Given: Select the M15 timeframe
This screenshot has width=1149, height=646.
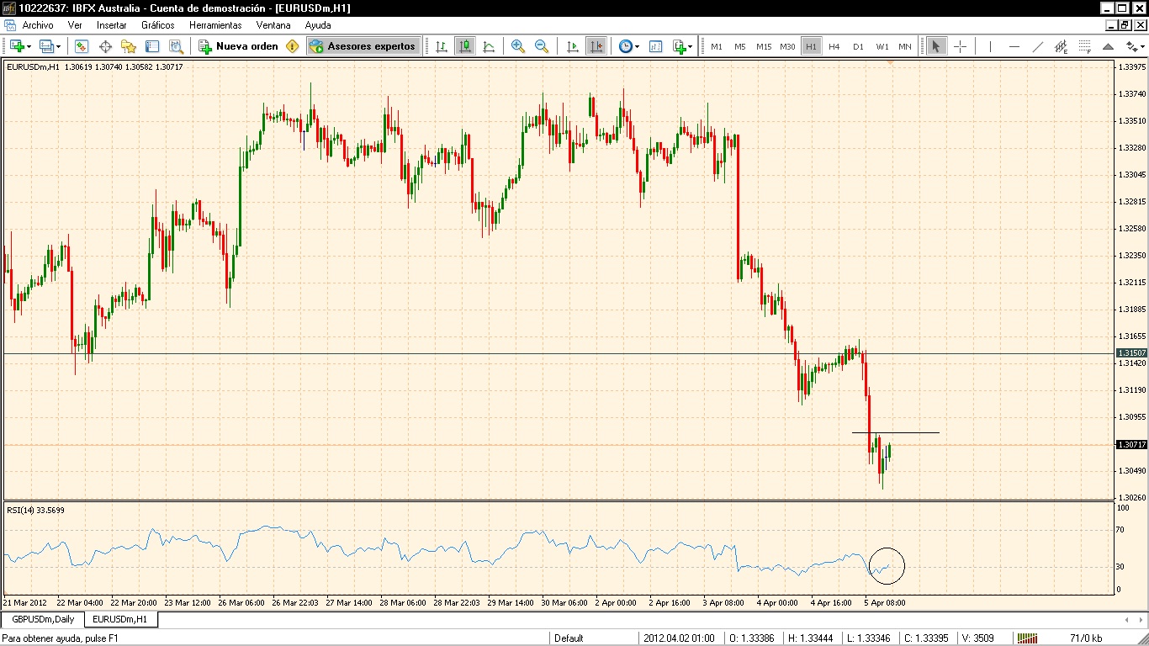Looking at the screenshot, I should [x=764, y=46].
